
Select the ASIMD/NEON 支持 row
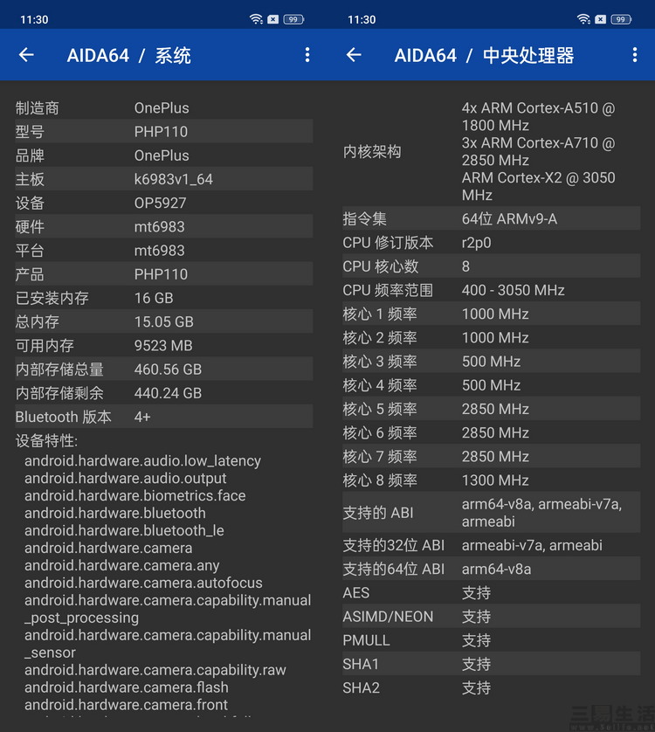pyautogui.click(x=491, y=617)
